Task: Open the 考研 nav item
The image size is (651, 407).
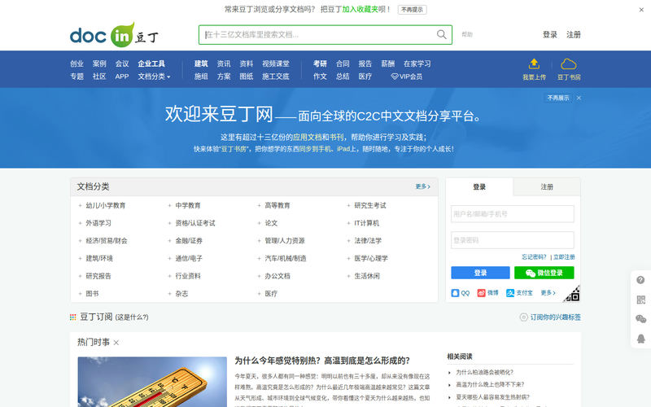Action: (320, 63)
